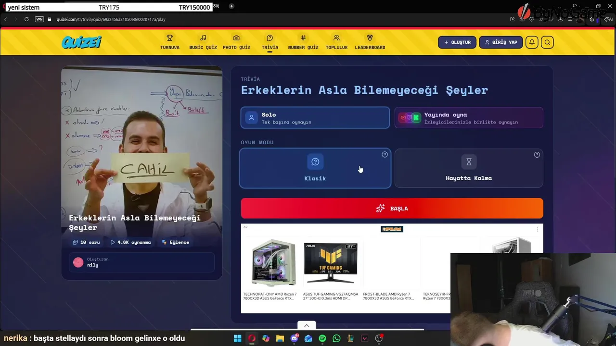Open File Explorer from taskbar

click(280, 338)
